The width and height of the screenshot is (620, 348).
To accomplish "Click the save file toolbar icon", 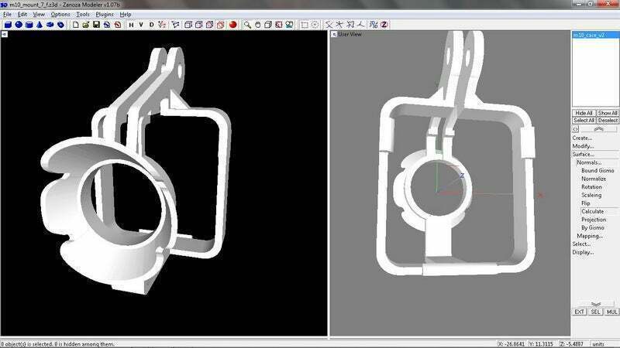I will [95, 24].
